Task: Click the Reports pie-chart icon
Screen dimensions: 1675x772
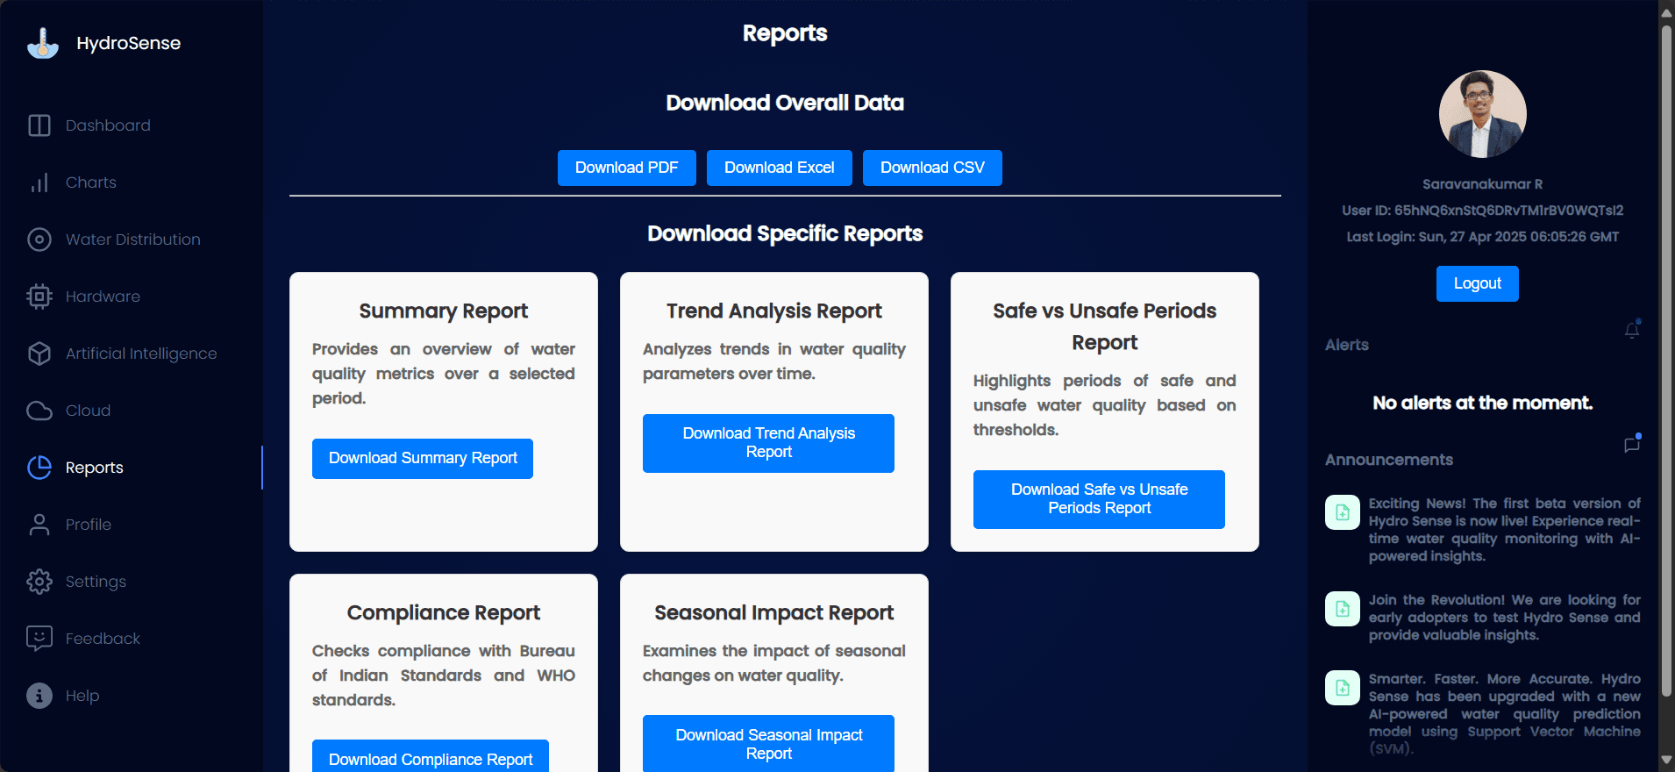Action: (39, 468)
